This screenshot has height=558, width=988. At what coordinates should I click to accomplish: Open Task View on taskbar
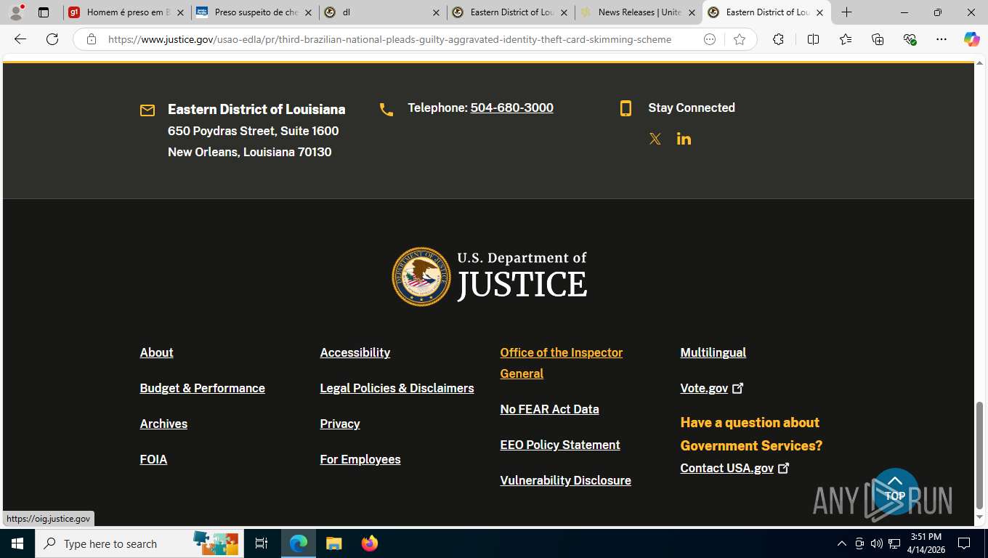pos(262,543)
